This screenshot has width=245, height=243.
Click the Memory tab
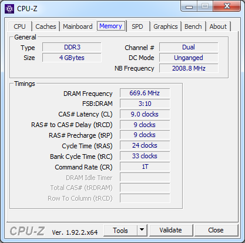(x=111, y=26)
